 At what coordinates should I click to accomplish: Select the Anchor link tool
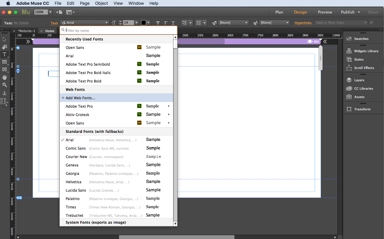click(4, 93)
